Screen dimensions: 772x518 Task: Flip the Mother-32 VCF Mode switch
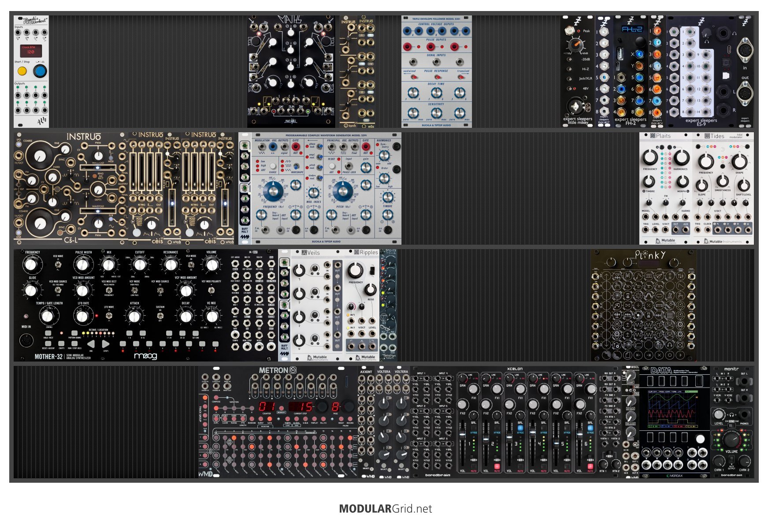pyautogui.click(x=134, y=290)
